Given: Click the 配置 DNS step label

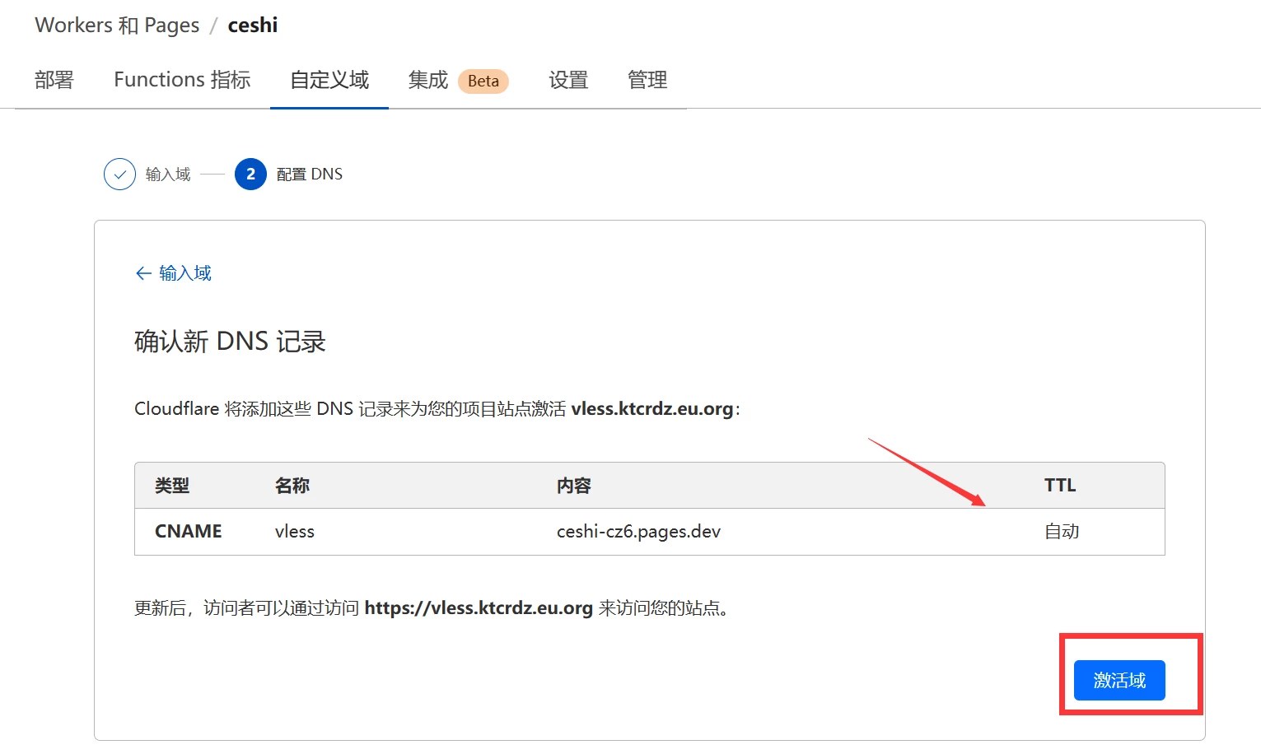Looking at the screenshot, I should (x=310, y=175).
